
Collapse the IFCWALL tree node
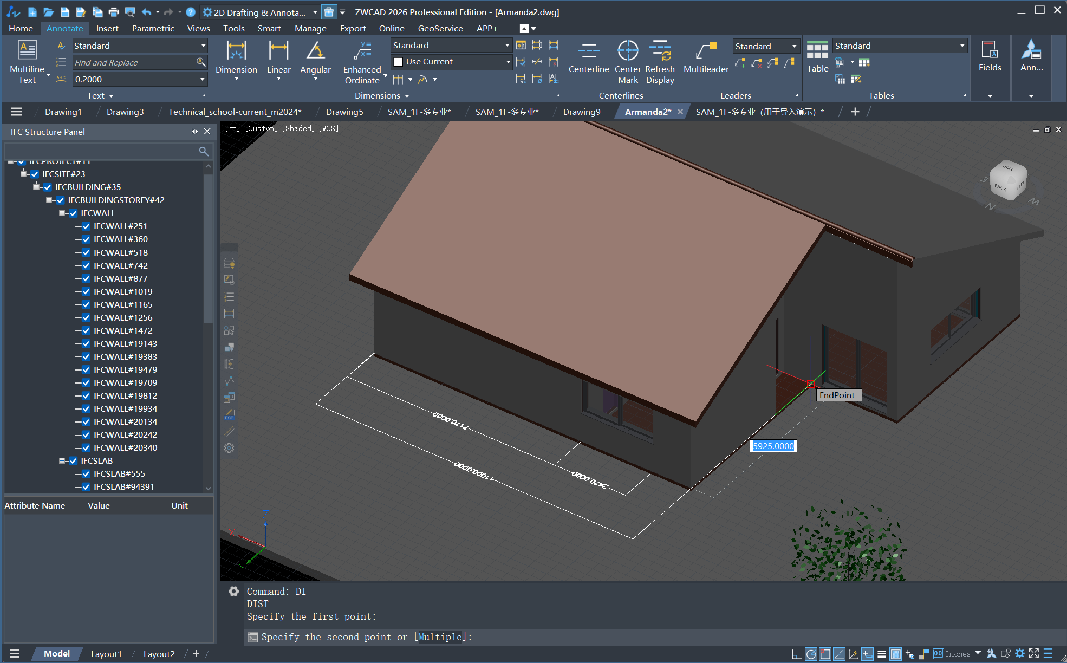tap(62, 213)
